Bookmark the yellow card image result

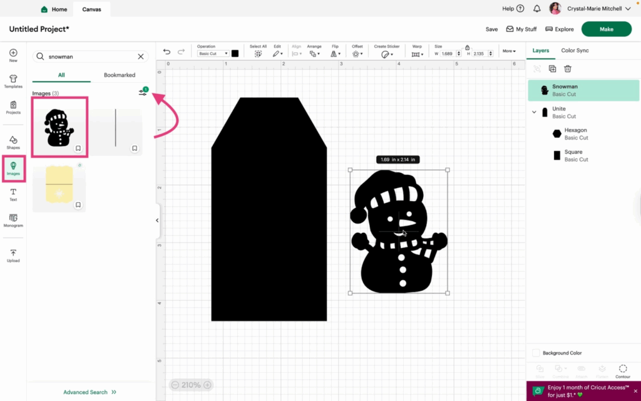[x=78, y=205]
